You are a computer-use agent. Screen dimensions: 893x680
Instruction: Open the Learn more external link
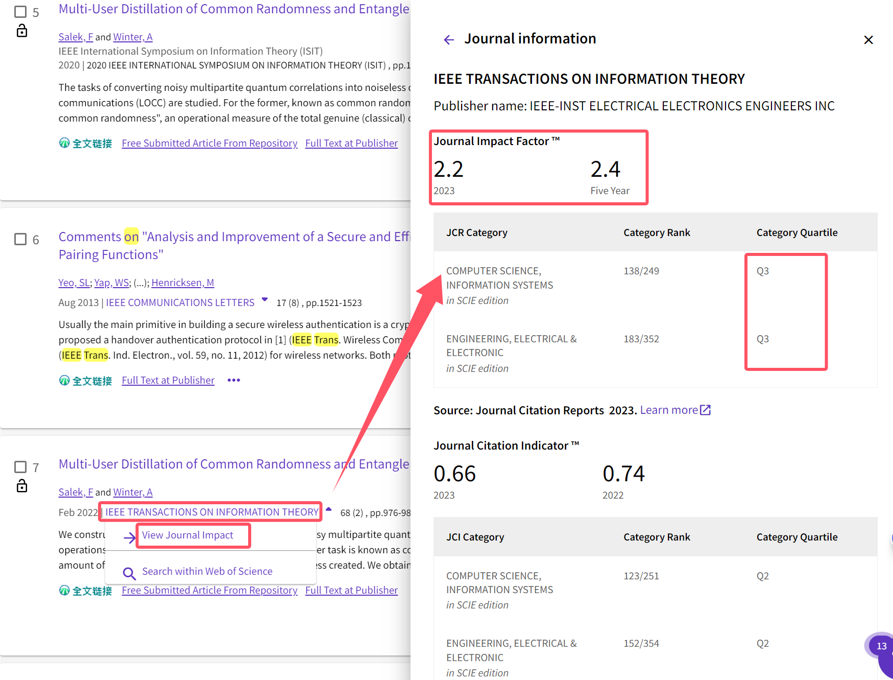(675, 410)
